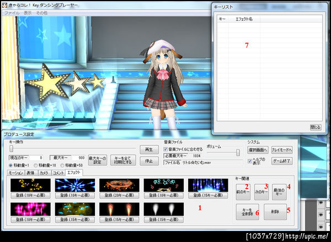Screen dimensions: 331x242
Task: Toggle the ヘルプの表示 checkbox
Action: click(250, 161)
